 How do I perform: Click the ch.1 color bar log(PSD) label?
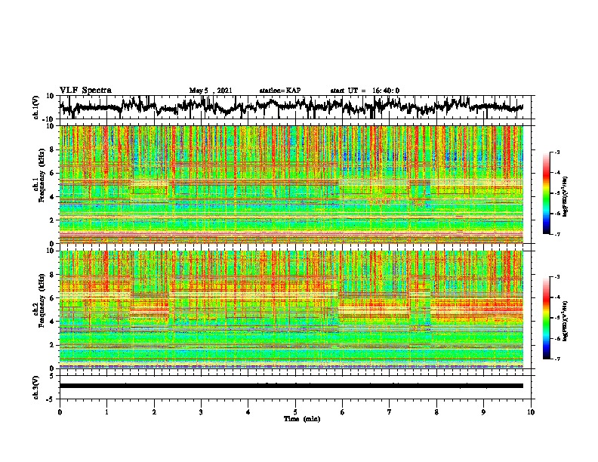[x=566, y=197]
